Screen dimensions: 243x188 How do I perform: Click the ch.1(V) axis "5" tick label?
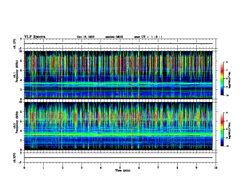(x=21, y=39)
